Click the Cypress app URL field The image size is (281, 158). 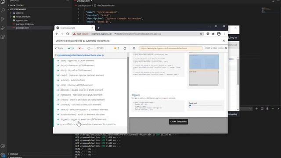(x=171, y=48)
